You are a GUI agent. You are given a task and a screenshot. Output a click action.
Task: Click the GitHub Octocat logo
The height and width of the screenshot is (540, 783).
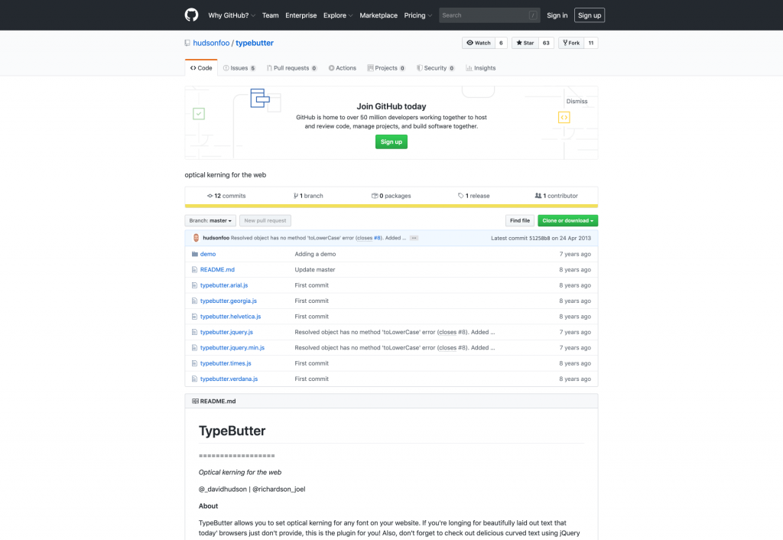pos(191,15)
